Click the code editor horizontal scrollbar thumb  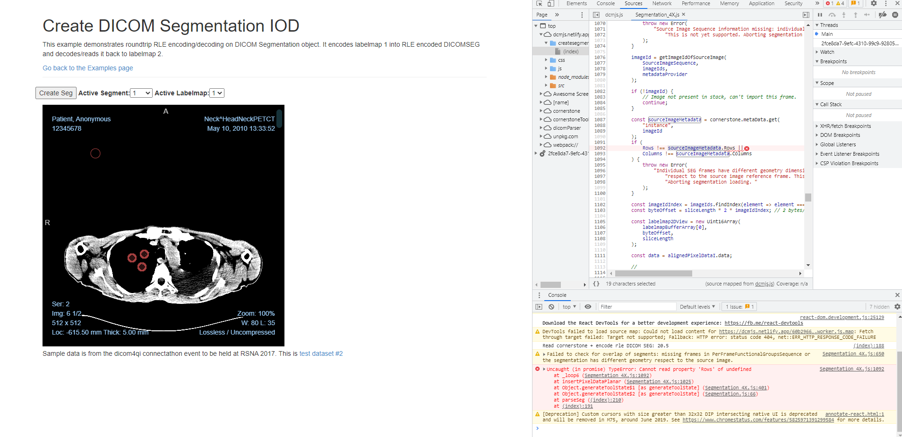653,273
